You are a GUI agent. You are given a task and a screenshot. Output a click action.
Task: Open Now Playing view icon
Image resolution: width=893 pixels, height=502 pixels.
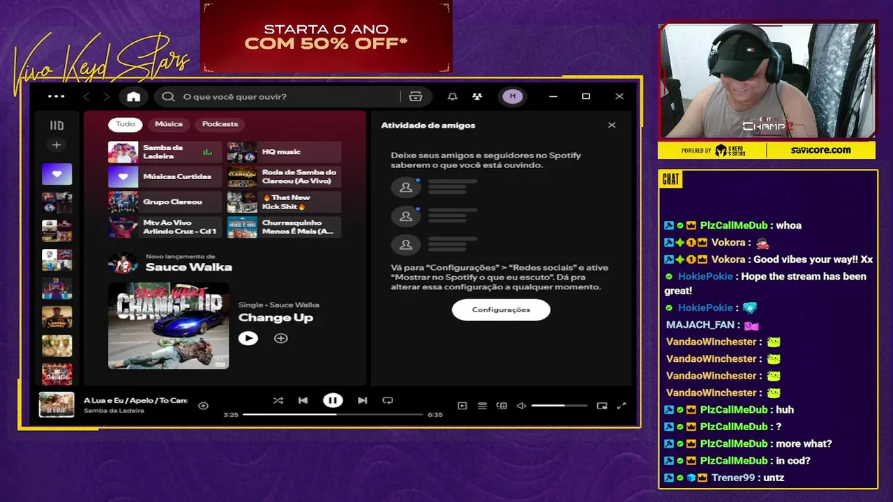click(462, 406)
